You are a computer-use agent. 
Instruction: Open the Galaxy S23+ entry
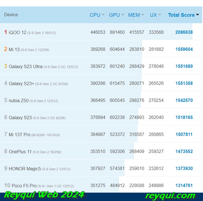coord(21,83)
